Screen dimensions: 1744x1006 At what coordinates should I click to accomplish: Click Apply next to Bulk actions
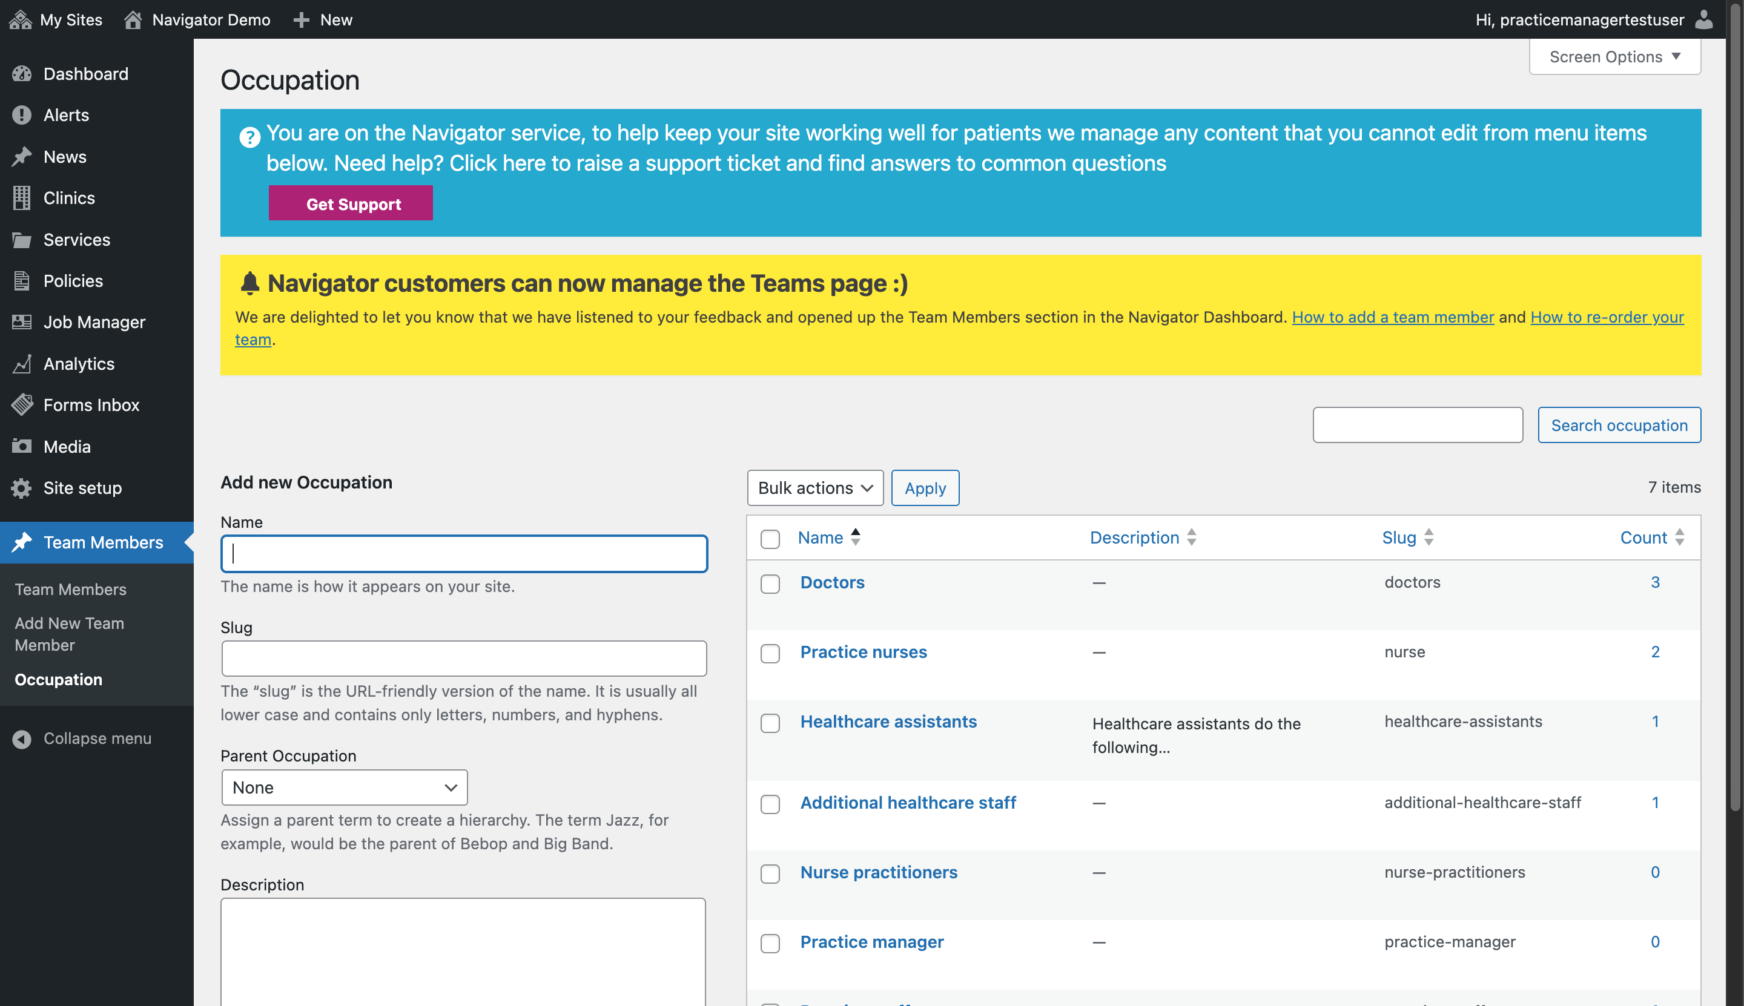[925, 488]
